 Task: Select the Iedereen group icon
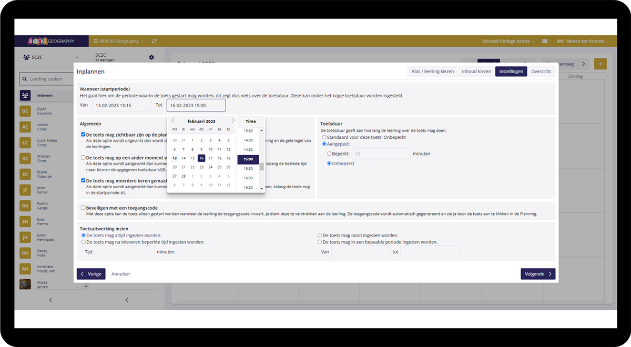pos(25,96)
